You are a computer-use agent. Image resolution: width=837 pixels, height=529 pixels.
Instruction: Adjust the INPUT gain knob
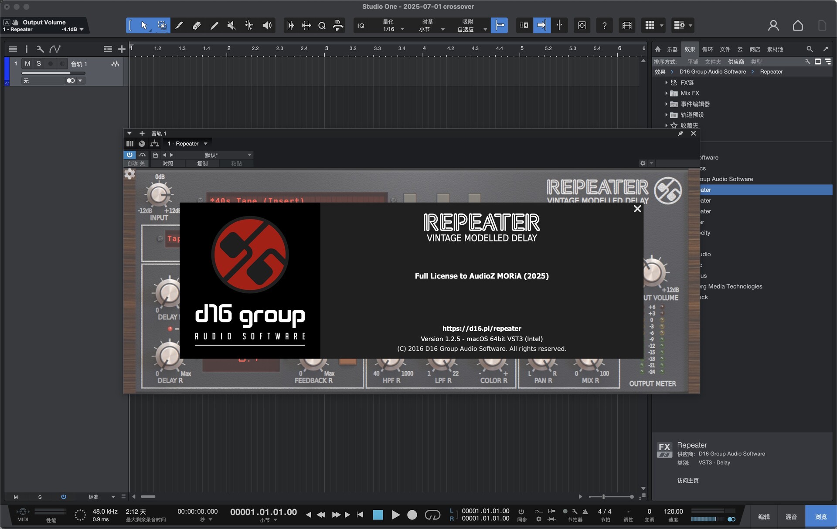tap(159, 195)
